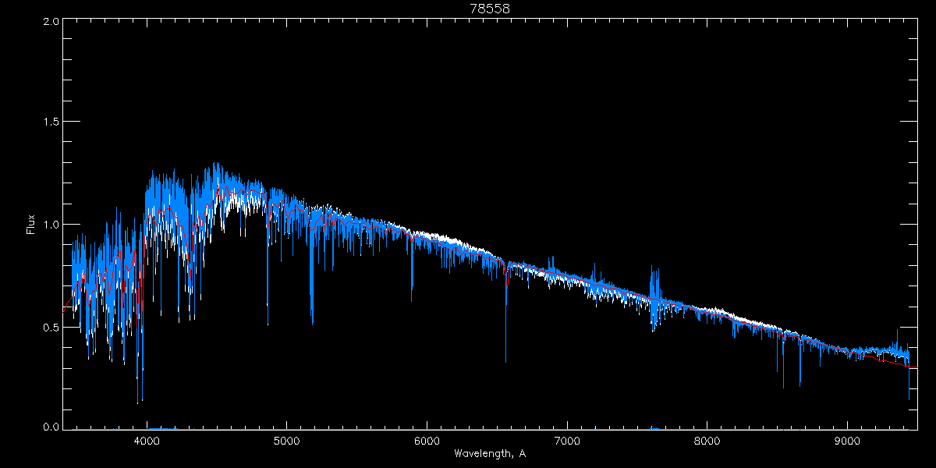The height and width of the screenshot is (468, 936).
Task: Select the 4000 tick label on x-axis
Action: [x=147, y=441]
